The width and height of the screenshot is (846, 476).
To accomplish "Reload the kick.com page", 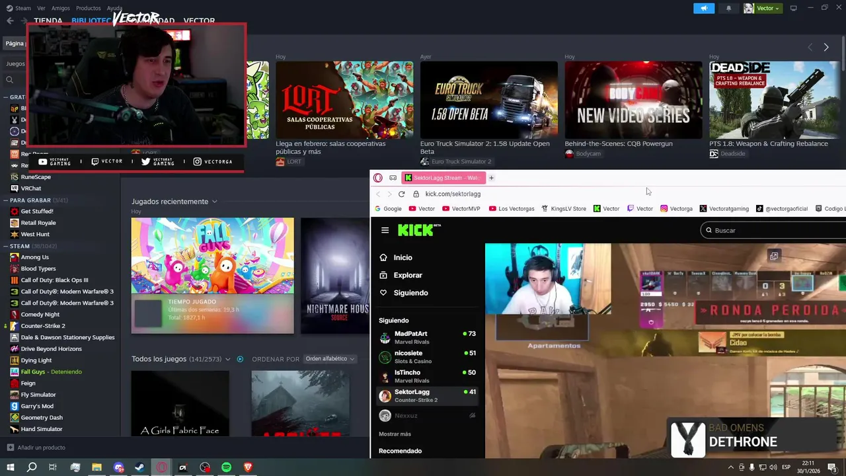I will (401, 194).
